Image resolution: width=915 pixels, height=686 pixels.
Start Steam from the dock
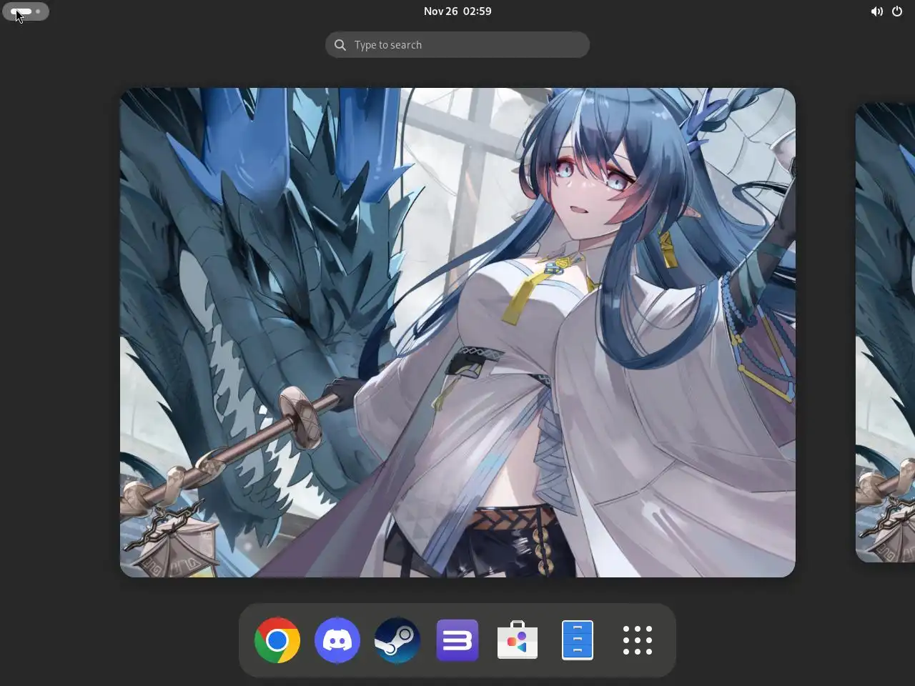click(x=397, y=640)
